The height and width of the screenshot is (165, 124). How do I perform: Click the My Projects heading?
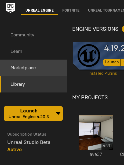coord(90,97)
